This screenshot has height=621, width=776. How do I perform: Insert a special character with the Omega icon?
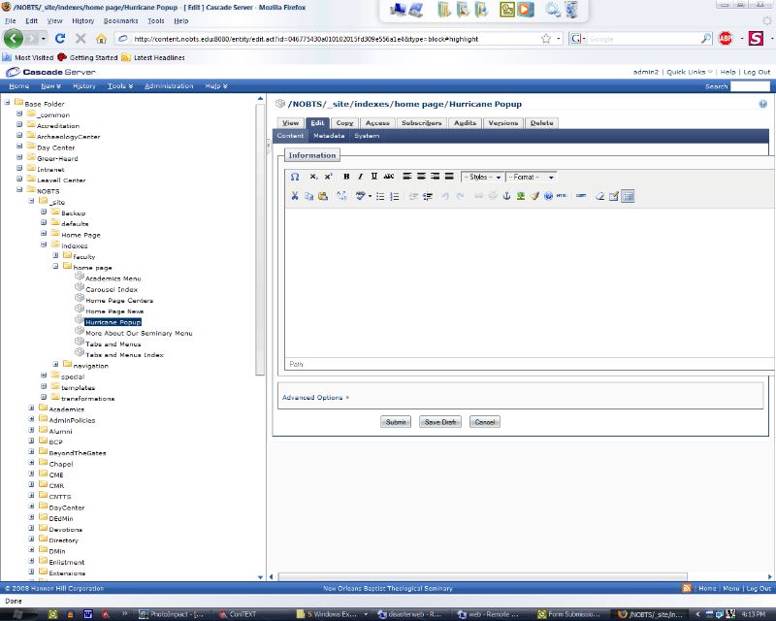[x=295, y=177]
